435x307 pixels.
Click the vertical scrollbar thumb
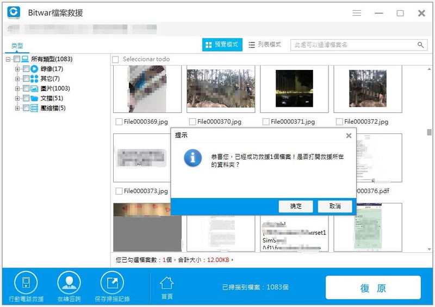click(429, 132)
